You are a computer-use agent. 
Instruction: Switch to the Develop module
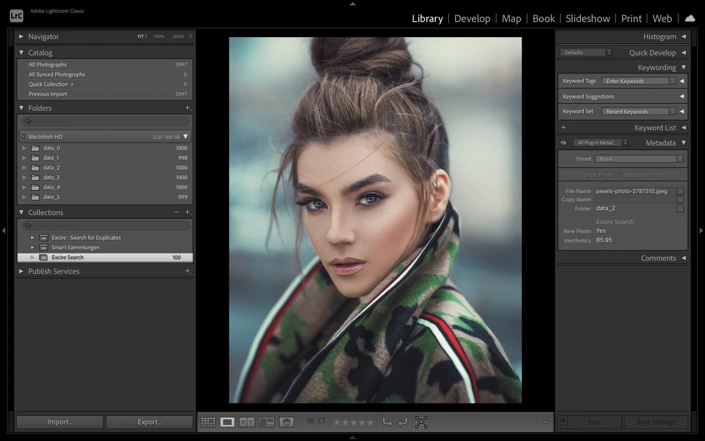(472, 18)
